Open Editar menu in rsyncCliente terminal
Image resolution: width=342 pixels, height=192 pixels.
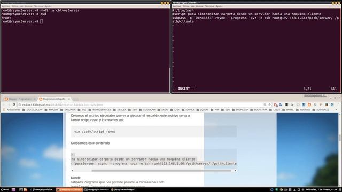pos(186,6)
